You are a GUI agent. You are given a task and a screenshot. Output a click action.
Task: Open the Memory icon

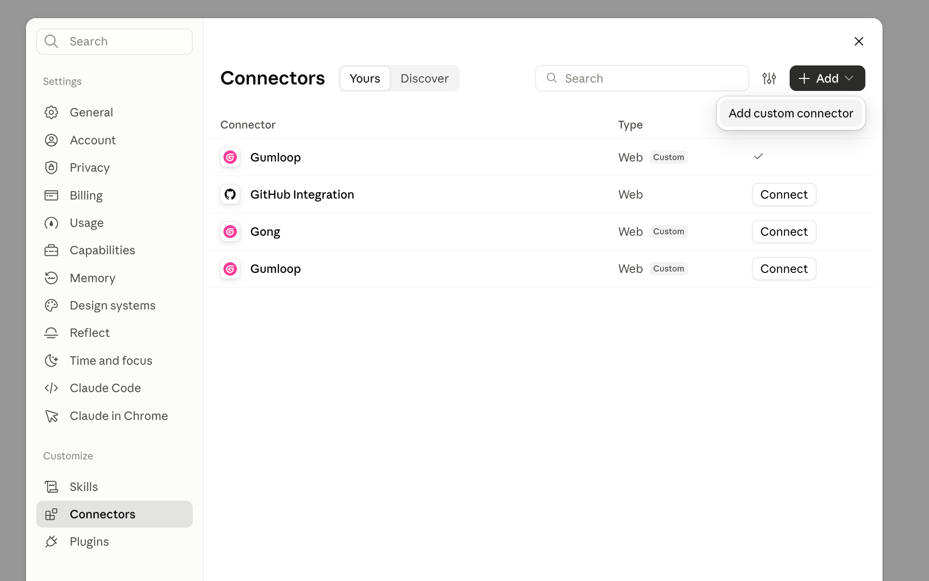pyautogui.click(x=51, y=278)
